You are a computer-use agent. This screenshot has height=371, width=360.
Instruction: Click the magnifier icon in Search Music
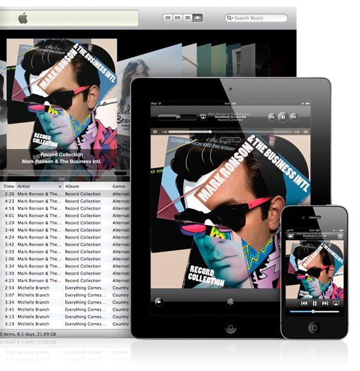(230, 18)
